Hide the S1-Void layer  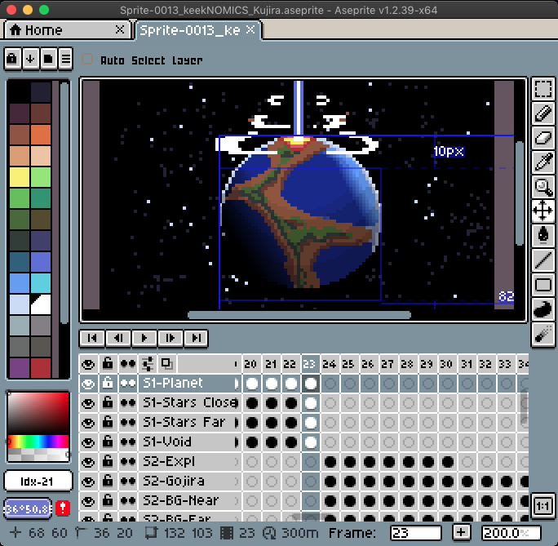tap(88, 442)
